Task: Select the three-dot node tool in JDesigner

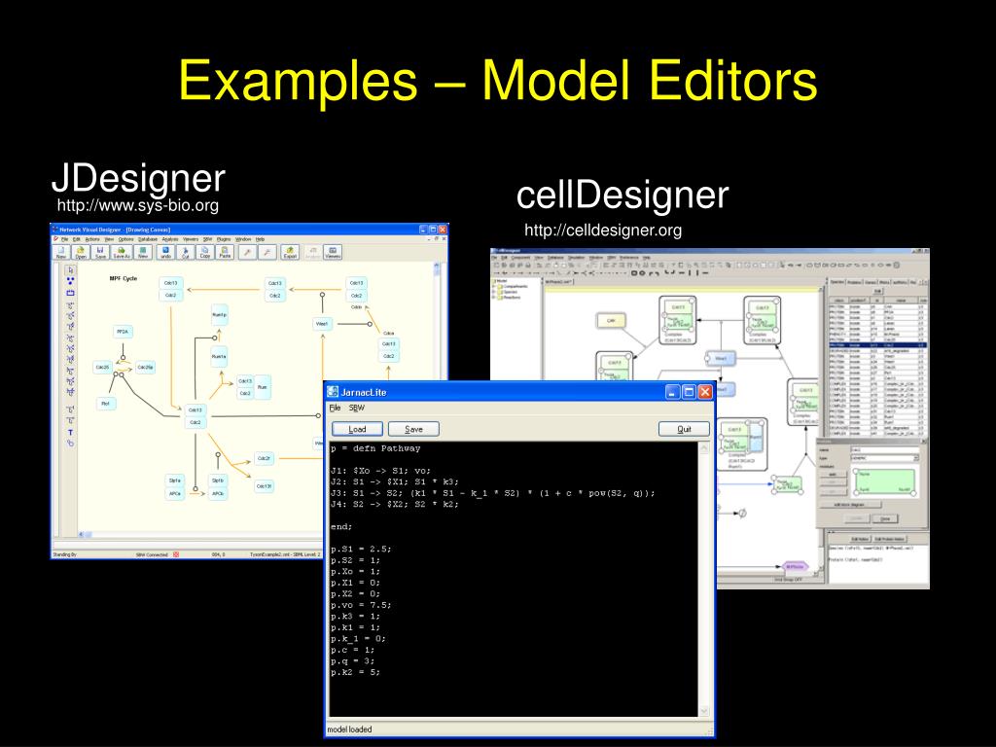Action: pyautogui.click(x=70, y=281)
